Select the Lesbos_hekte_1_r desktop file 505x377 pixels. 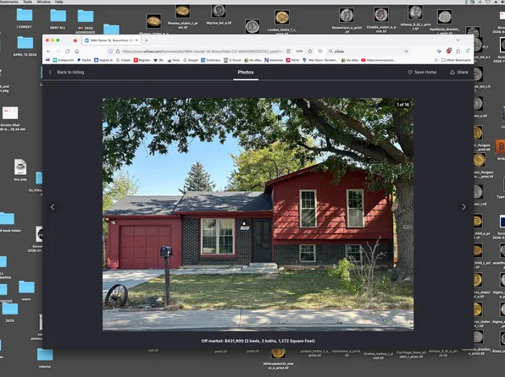coord(282,21)
